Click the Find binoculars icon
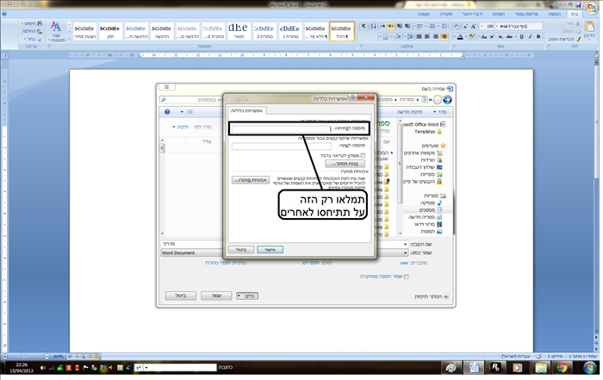 pos(40,23)
